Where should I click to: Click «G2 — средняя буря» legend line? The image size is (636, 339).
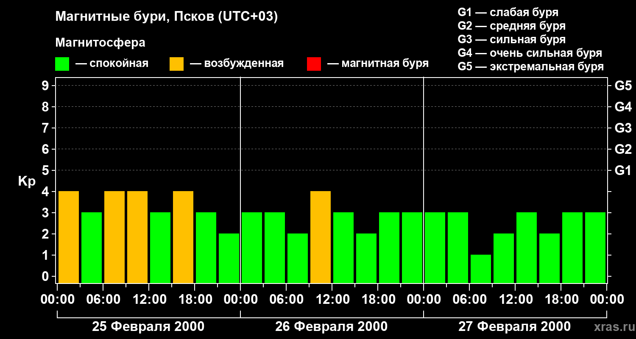point(512,26)
